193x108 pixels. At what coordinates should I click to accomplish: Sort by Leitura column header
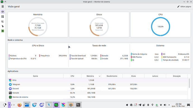click(x=155, y=76)
